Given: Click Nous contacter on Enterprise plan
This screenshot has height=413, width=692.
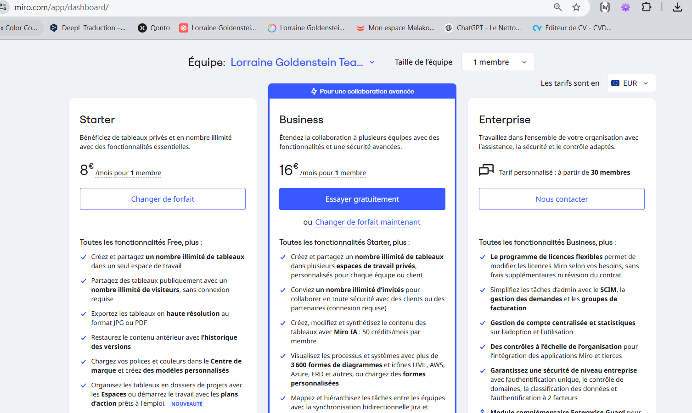Looking at the screenshot, I should (x=562, y=199).
